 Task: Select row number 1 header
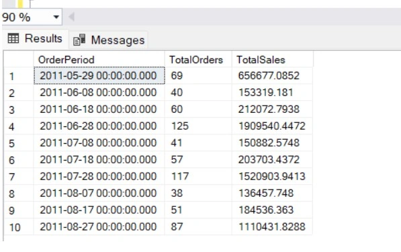(x=19, y=76)
